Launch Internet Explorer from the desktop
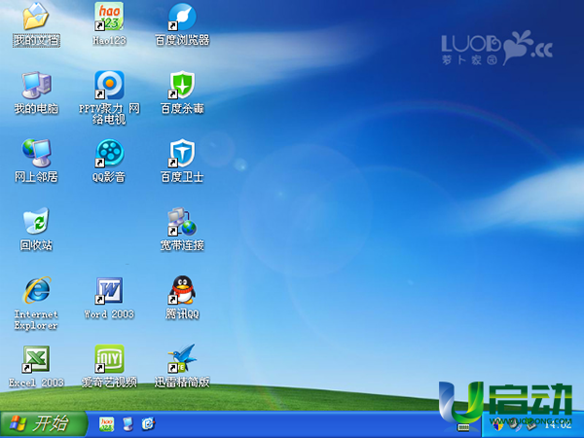The width and height of the screenshot is (584, 438). click(36, 290)
